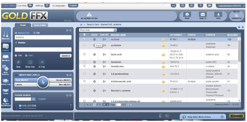The height and width of the screenshot is (122, 247).
Task: Check the acetone row checkbox
Action: coord(84,39)
